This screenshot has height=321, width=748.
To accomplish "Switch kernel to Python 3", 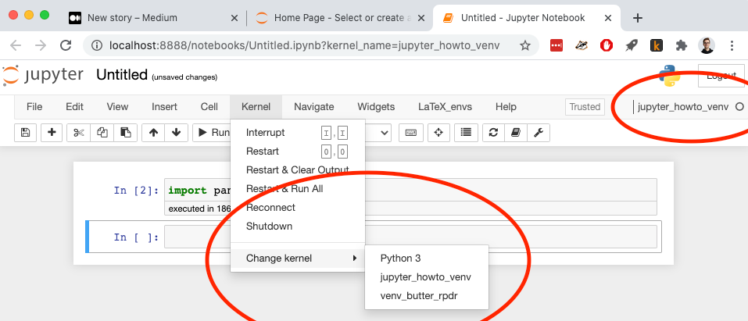I will pyautogui.click(x=427, y=258).
